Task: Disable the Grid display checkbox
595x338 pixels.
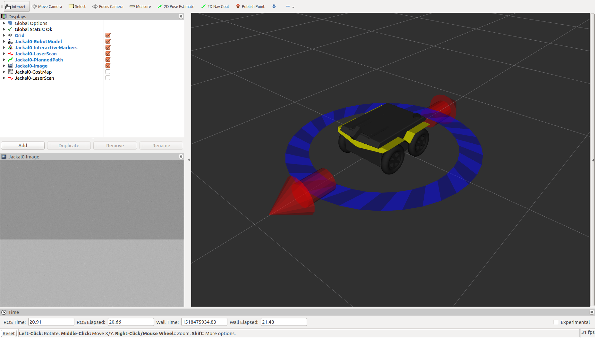Action: click(108, 36)
